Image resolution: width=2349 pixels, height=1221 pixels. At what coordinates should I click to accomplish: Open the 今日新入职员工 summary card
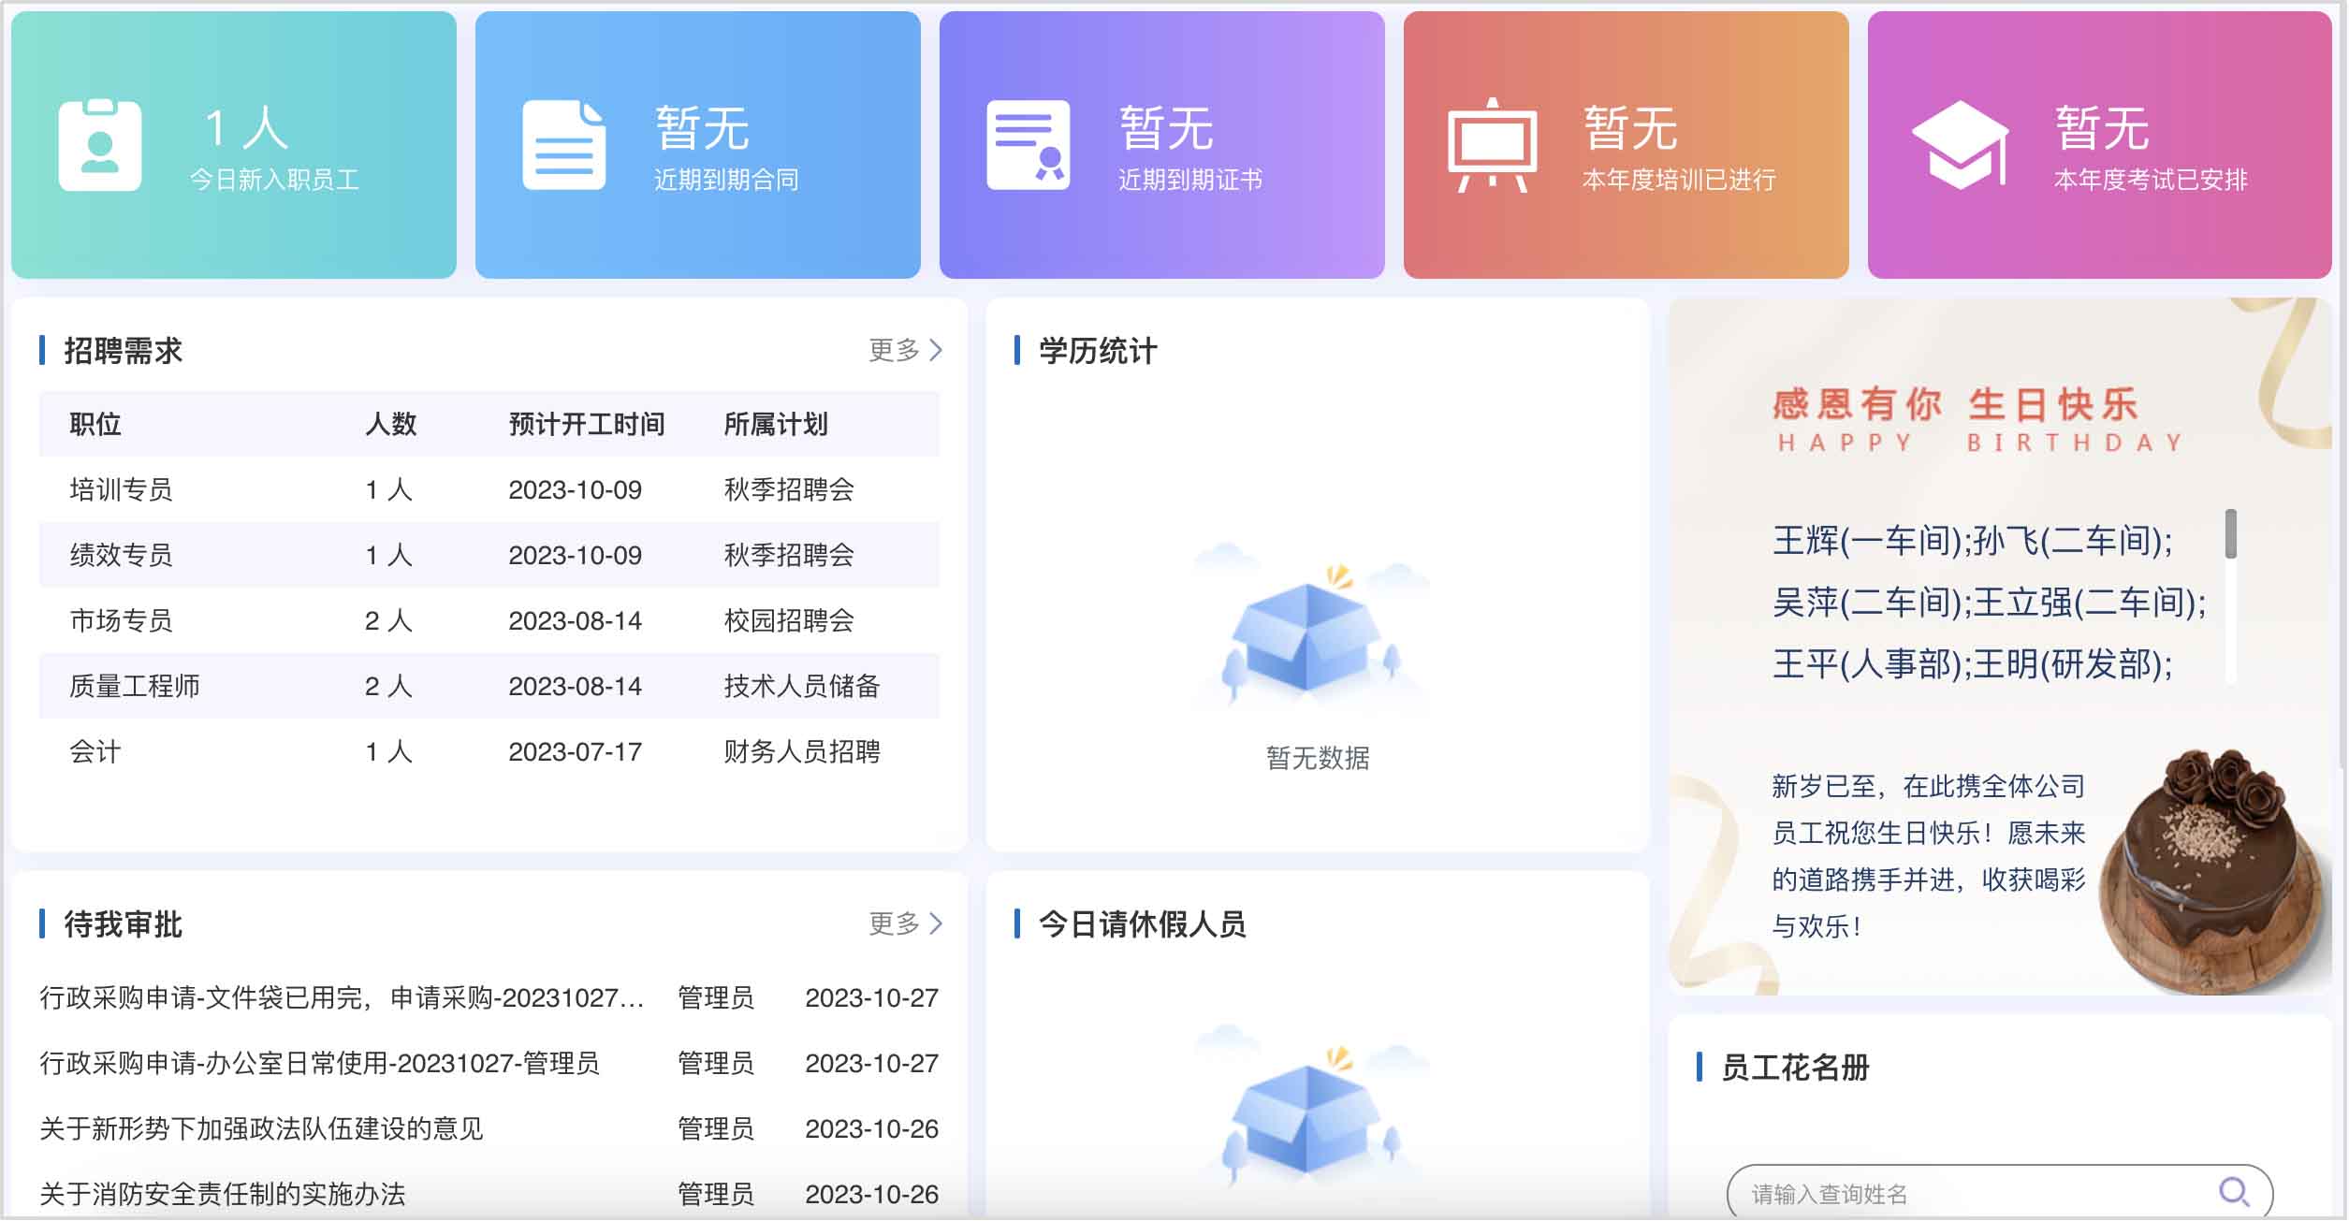pyautogui.click(x=234, y=145)
